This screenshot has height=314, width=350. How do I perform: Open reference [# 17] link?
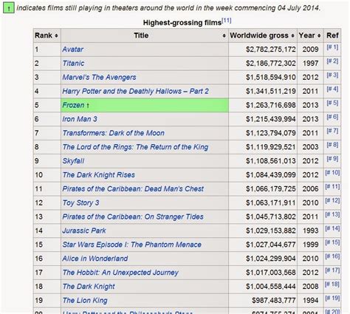[x=332, y=270]
